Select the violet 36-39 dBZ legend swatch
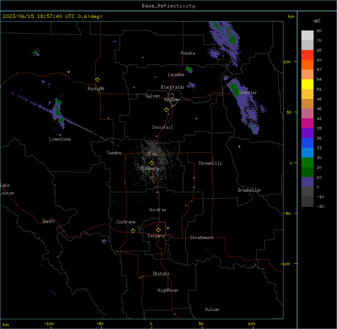 [x=307, y=133]
